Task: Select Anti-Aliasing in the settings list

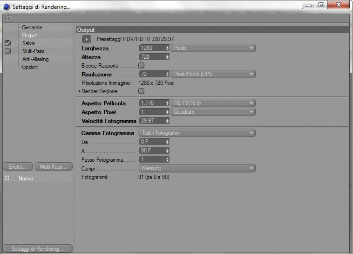Action: (x=35, y=59)
